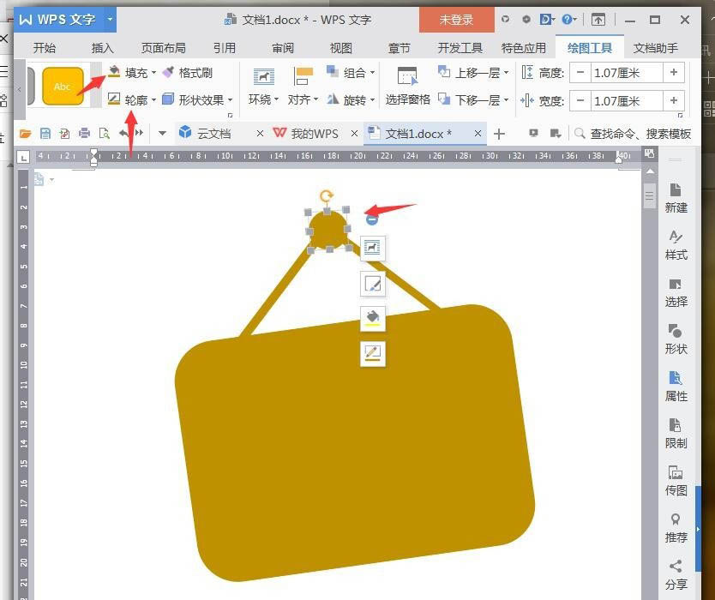Image resolution: width=715 pixels, height=600 pixels.
Task: Click the floating fill bucket icon
Action: coord(373,318)
